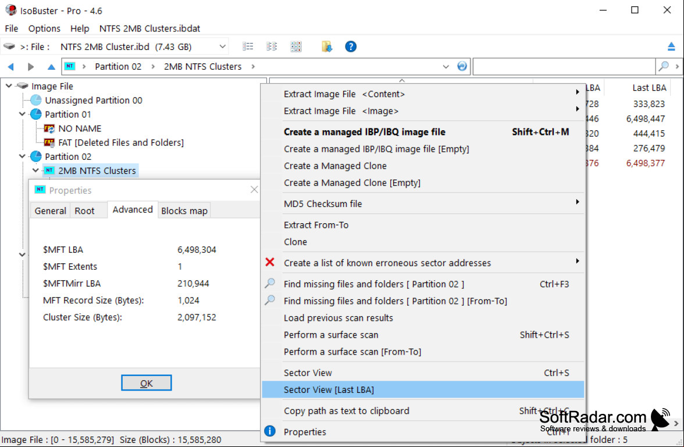Collapse the Partition 01 node

[x=22, y=115]
